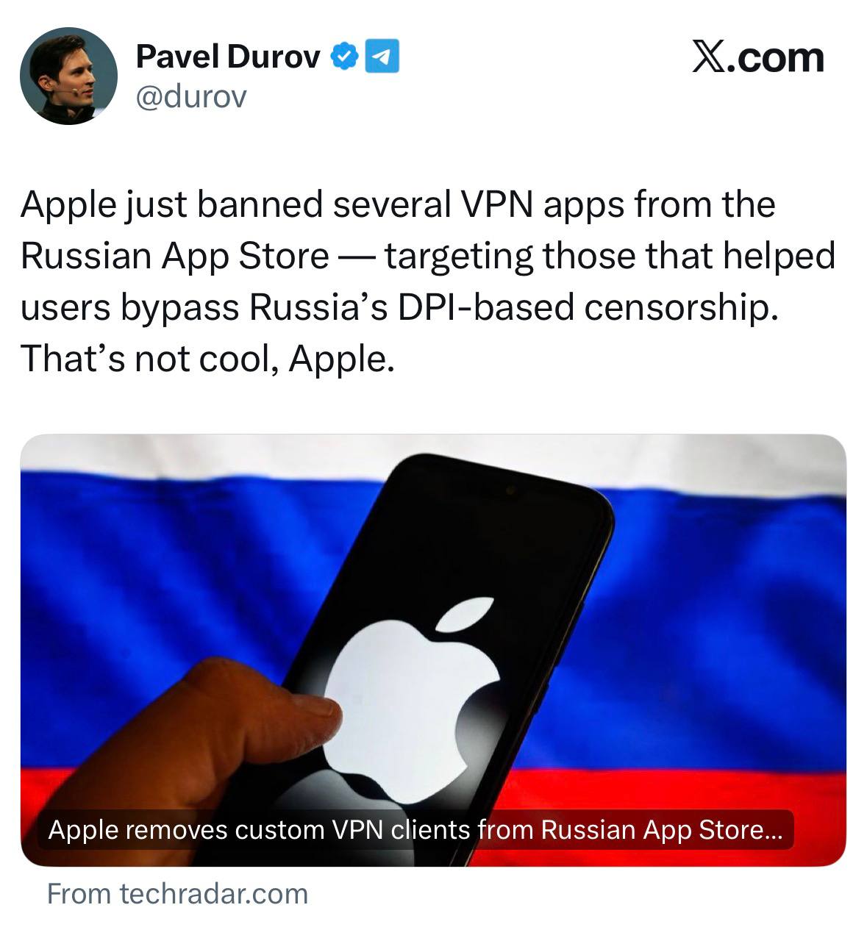Image resolution: width=867 pixels, height=941 pixels.
Task: Click the blue verified checkmark badge
Action: 343,57
